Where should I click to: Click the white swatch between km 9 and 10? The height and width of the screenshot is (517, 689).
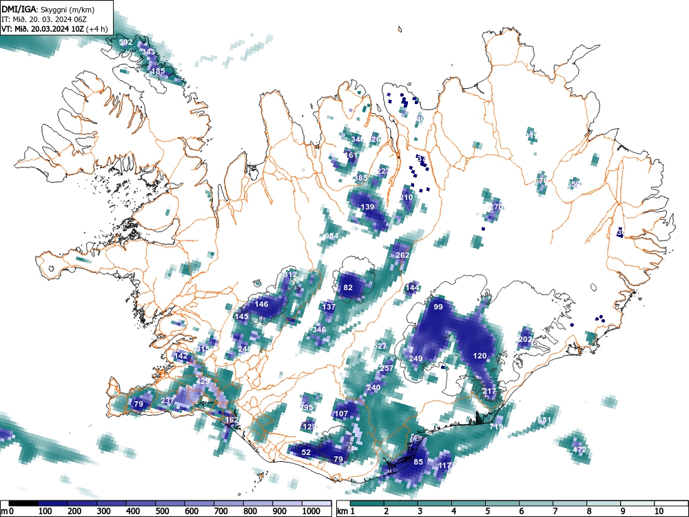point(637,503)
